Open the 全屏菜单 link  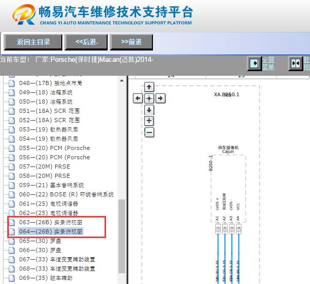pos(268,63)
